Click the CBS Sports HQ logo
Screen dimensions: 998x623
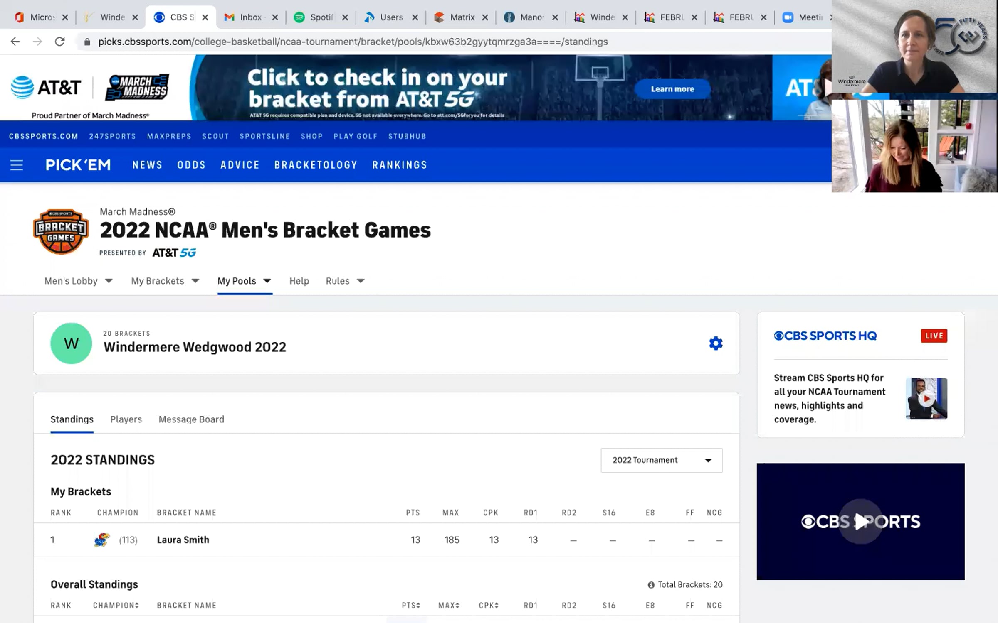[x=825, y=336]
